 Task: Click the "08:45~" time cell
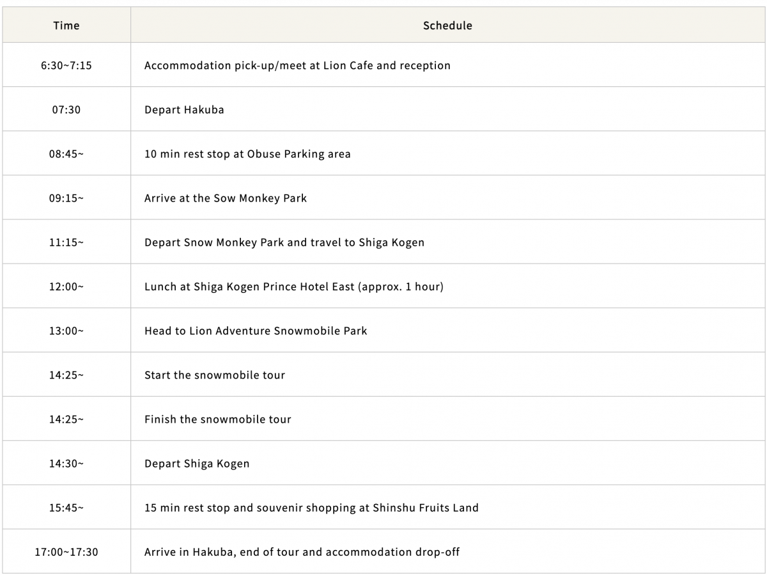tap(66, 154)
